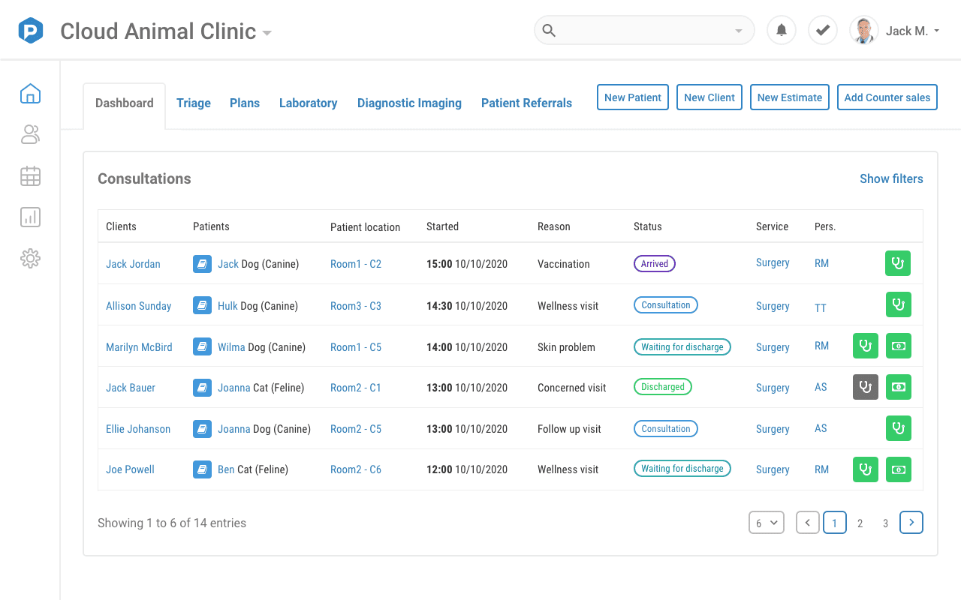Open the clients people sidebar icon
961x600 pixels.
pos(30,135)
